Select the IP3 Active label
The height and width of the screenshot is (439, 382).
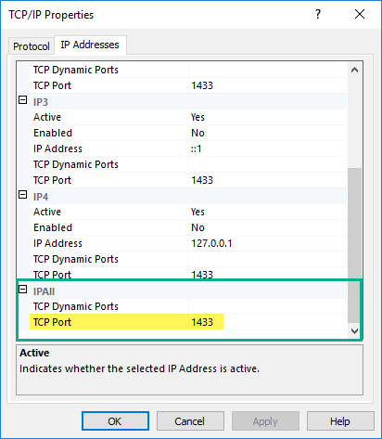click(x=47, y=117)
